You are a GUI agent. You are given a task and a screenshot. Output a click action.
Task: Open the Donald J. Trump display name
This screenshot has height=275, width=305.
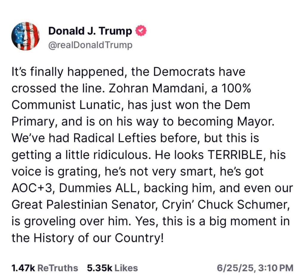[x=90, y=31]
